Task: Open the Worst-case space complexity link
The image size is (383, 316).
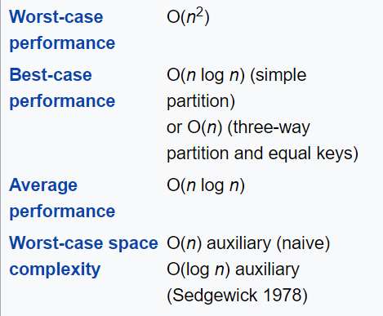Action: point(83,256)
